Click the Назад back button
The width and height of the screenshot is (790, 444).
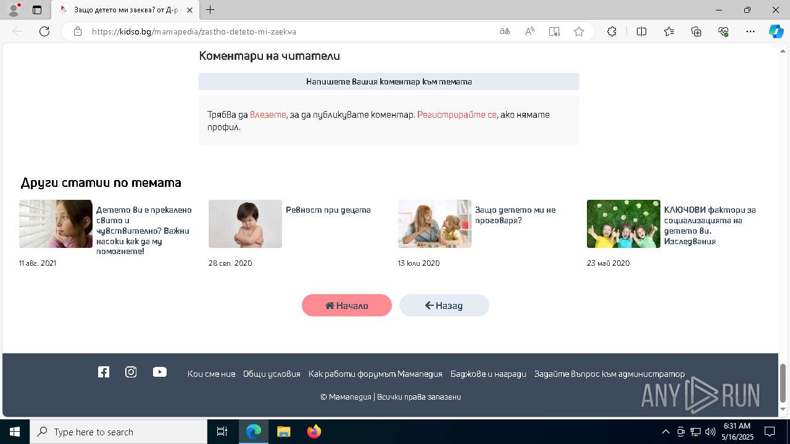444,305
